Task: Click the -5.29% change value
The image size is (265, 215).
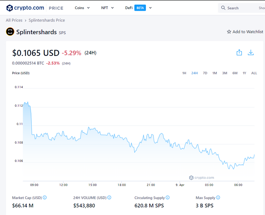Action: tap(71, 53)
